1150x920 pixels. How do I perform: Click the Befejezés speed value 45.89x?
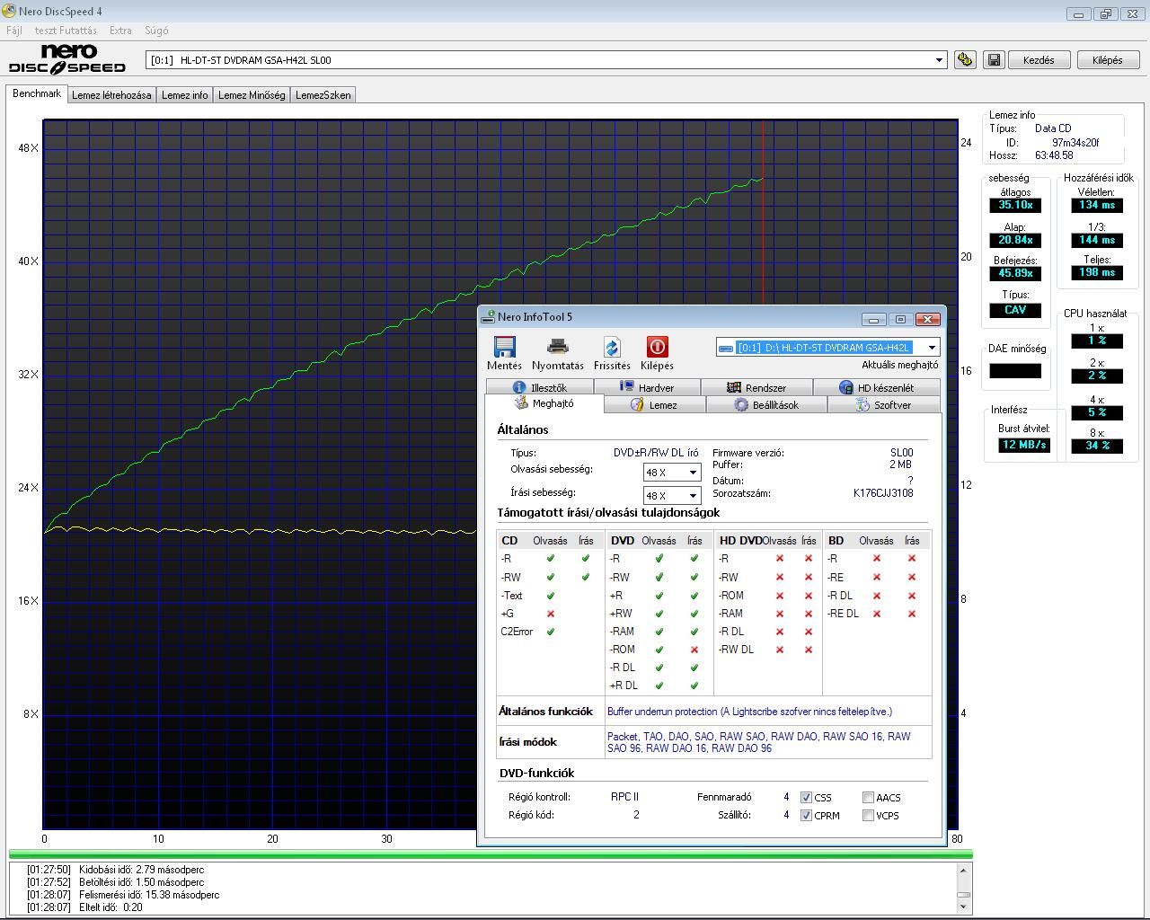point(1015,273)
